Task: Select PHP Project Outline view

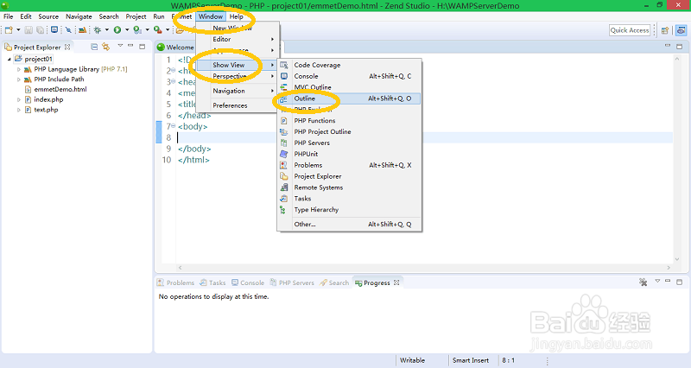Action: tap(350, 132)
